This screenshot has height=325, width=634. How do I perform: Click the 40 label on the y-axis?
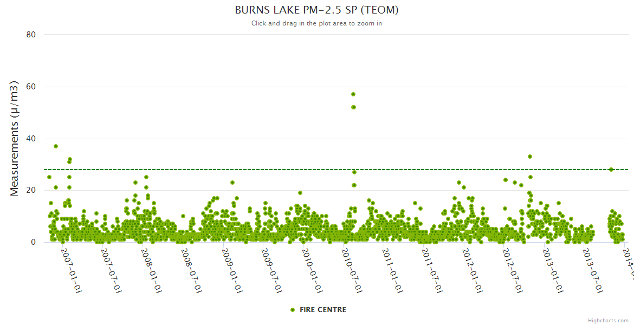coord(31,139)
